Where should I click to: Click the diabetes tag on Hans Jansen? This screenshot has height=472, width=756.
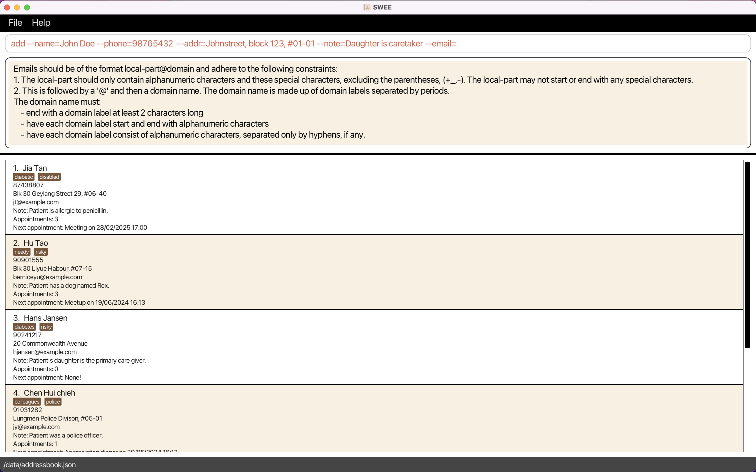point(24,327)
